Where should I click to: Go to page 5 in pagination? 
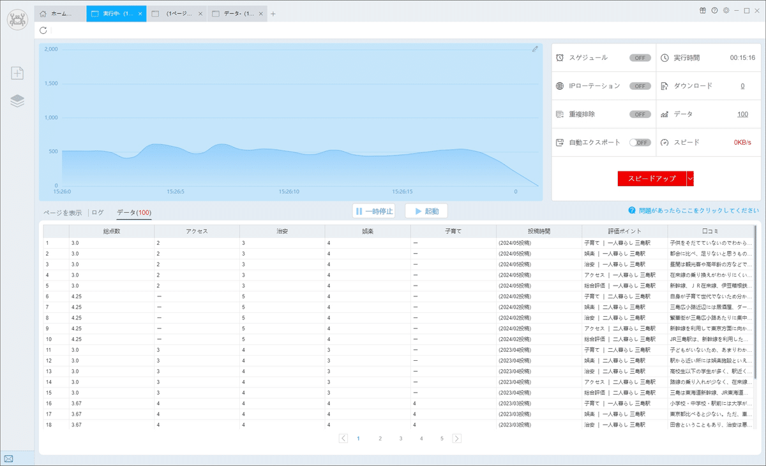point(442,439)
